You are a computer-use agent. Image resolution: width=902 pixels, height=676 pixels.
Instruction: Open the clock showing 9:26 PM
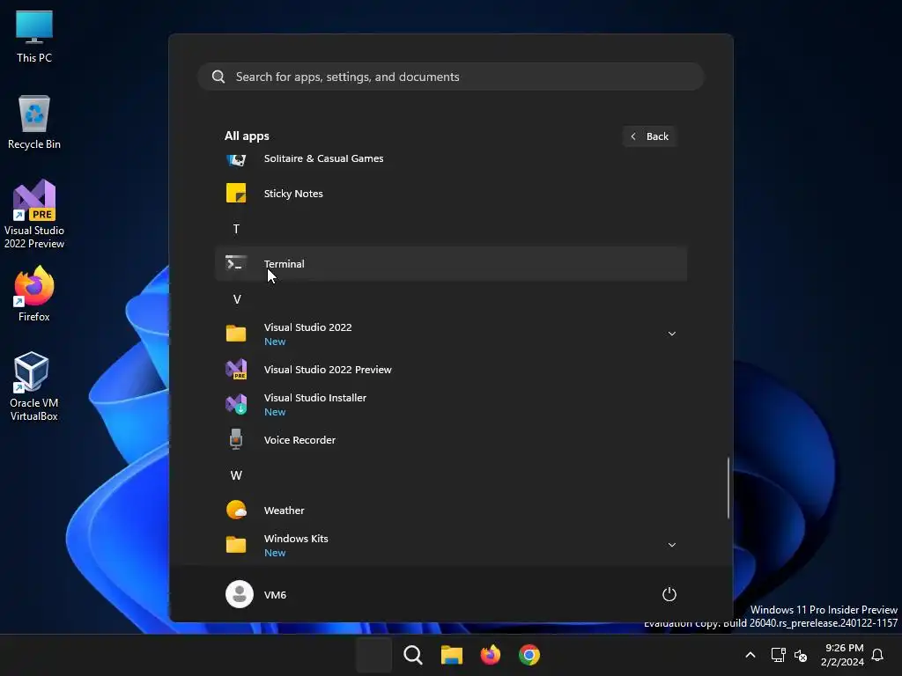pyautogui.click(x=843, y=655)
